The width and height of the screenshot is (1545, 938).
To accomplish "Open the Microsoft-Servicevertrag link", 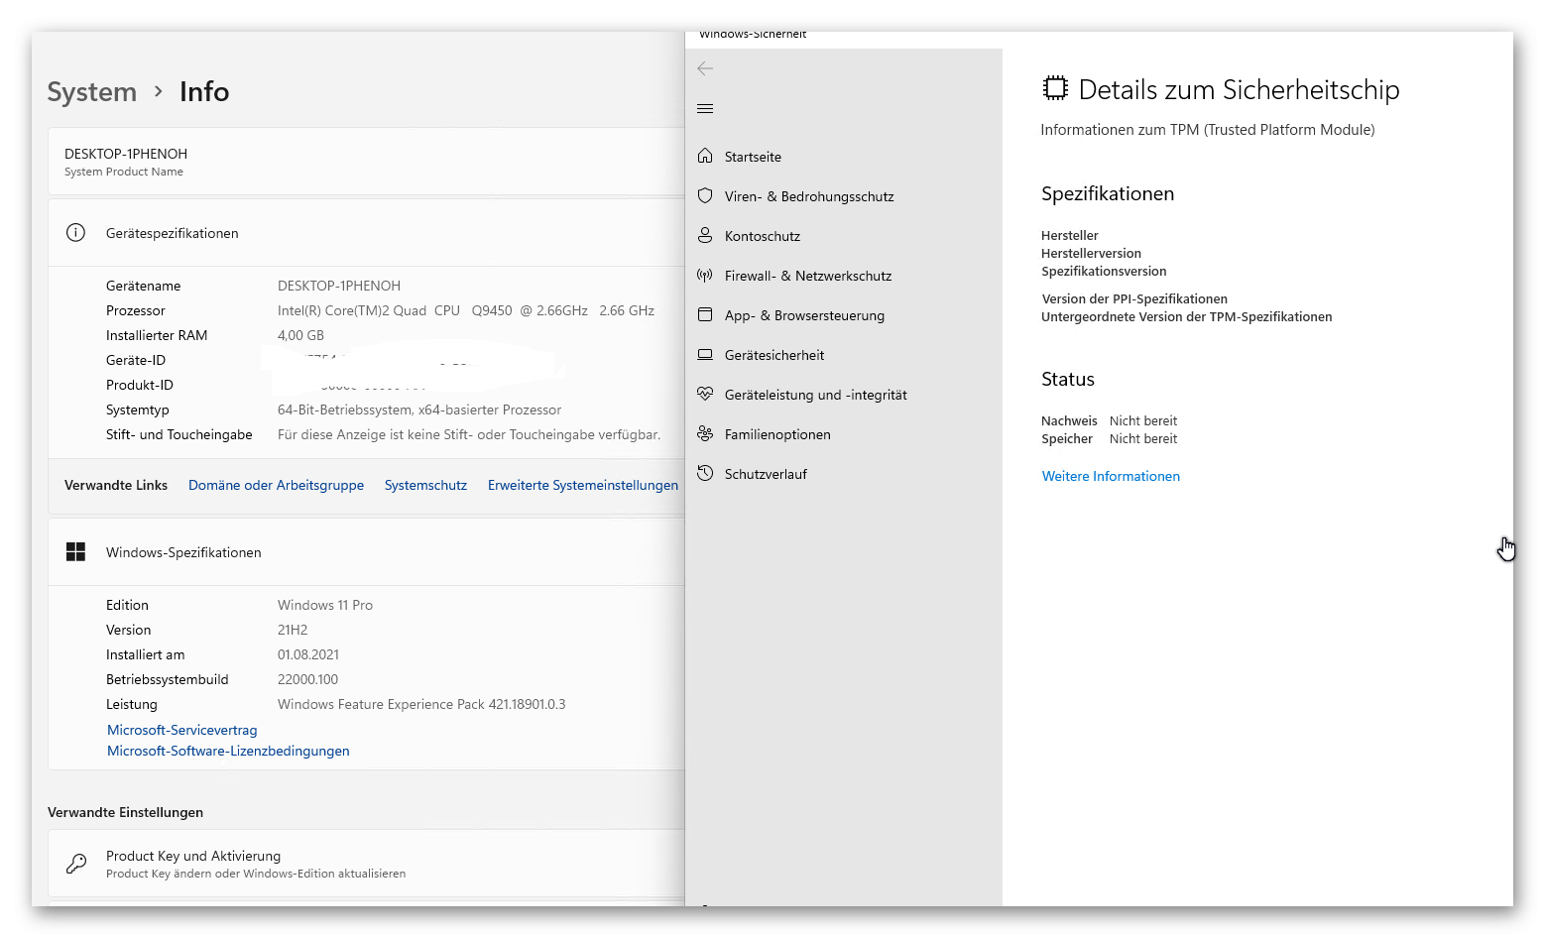I will coord(182,730).
